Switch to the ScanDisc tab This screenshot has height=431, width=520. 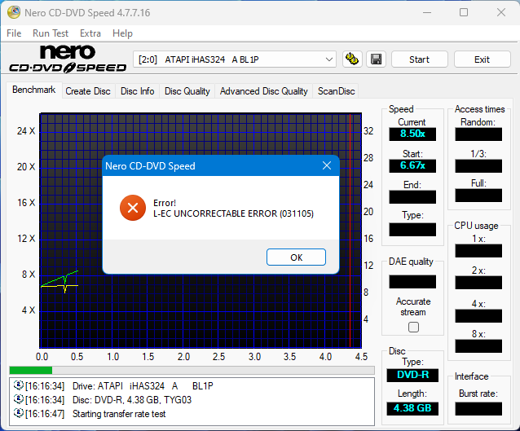(337, 91)
